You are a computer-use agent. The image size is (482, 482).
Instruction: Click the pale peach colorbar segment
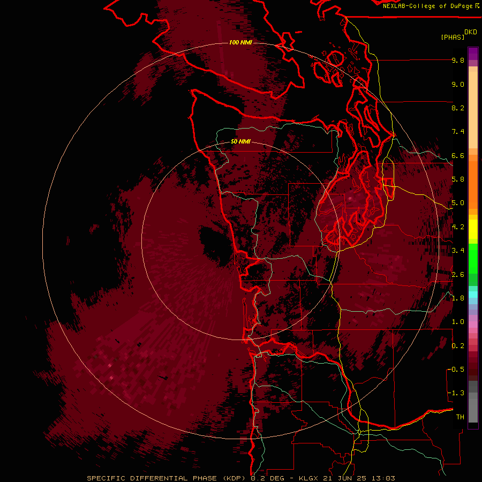[473, 110]
